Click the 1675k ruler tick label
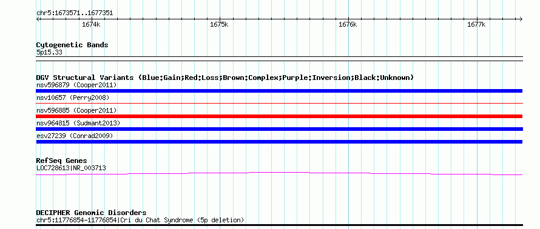The image size is (540, 229). click(220, 24)
